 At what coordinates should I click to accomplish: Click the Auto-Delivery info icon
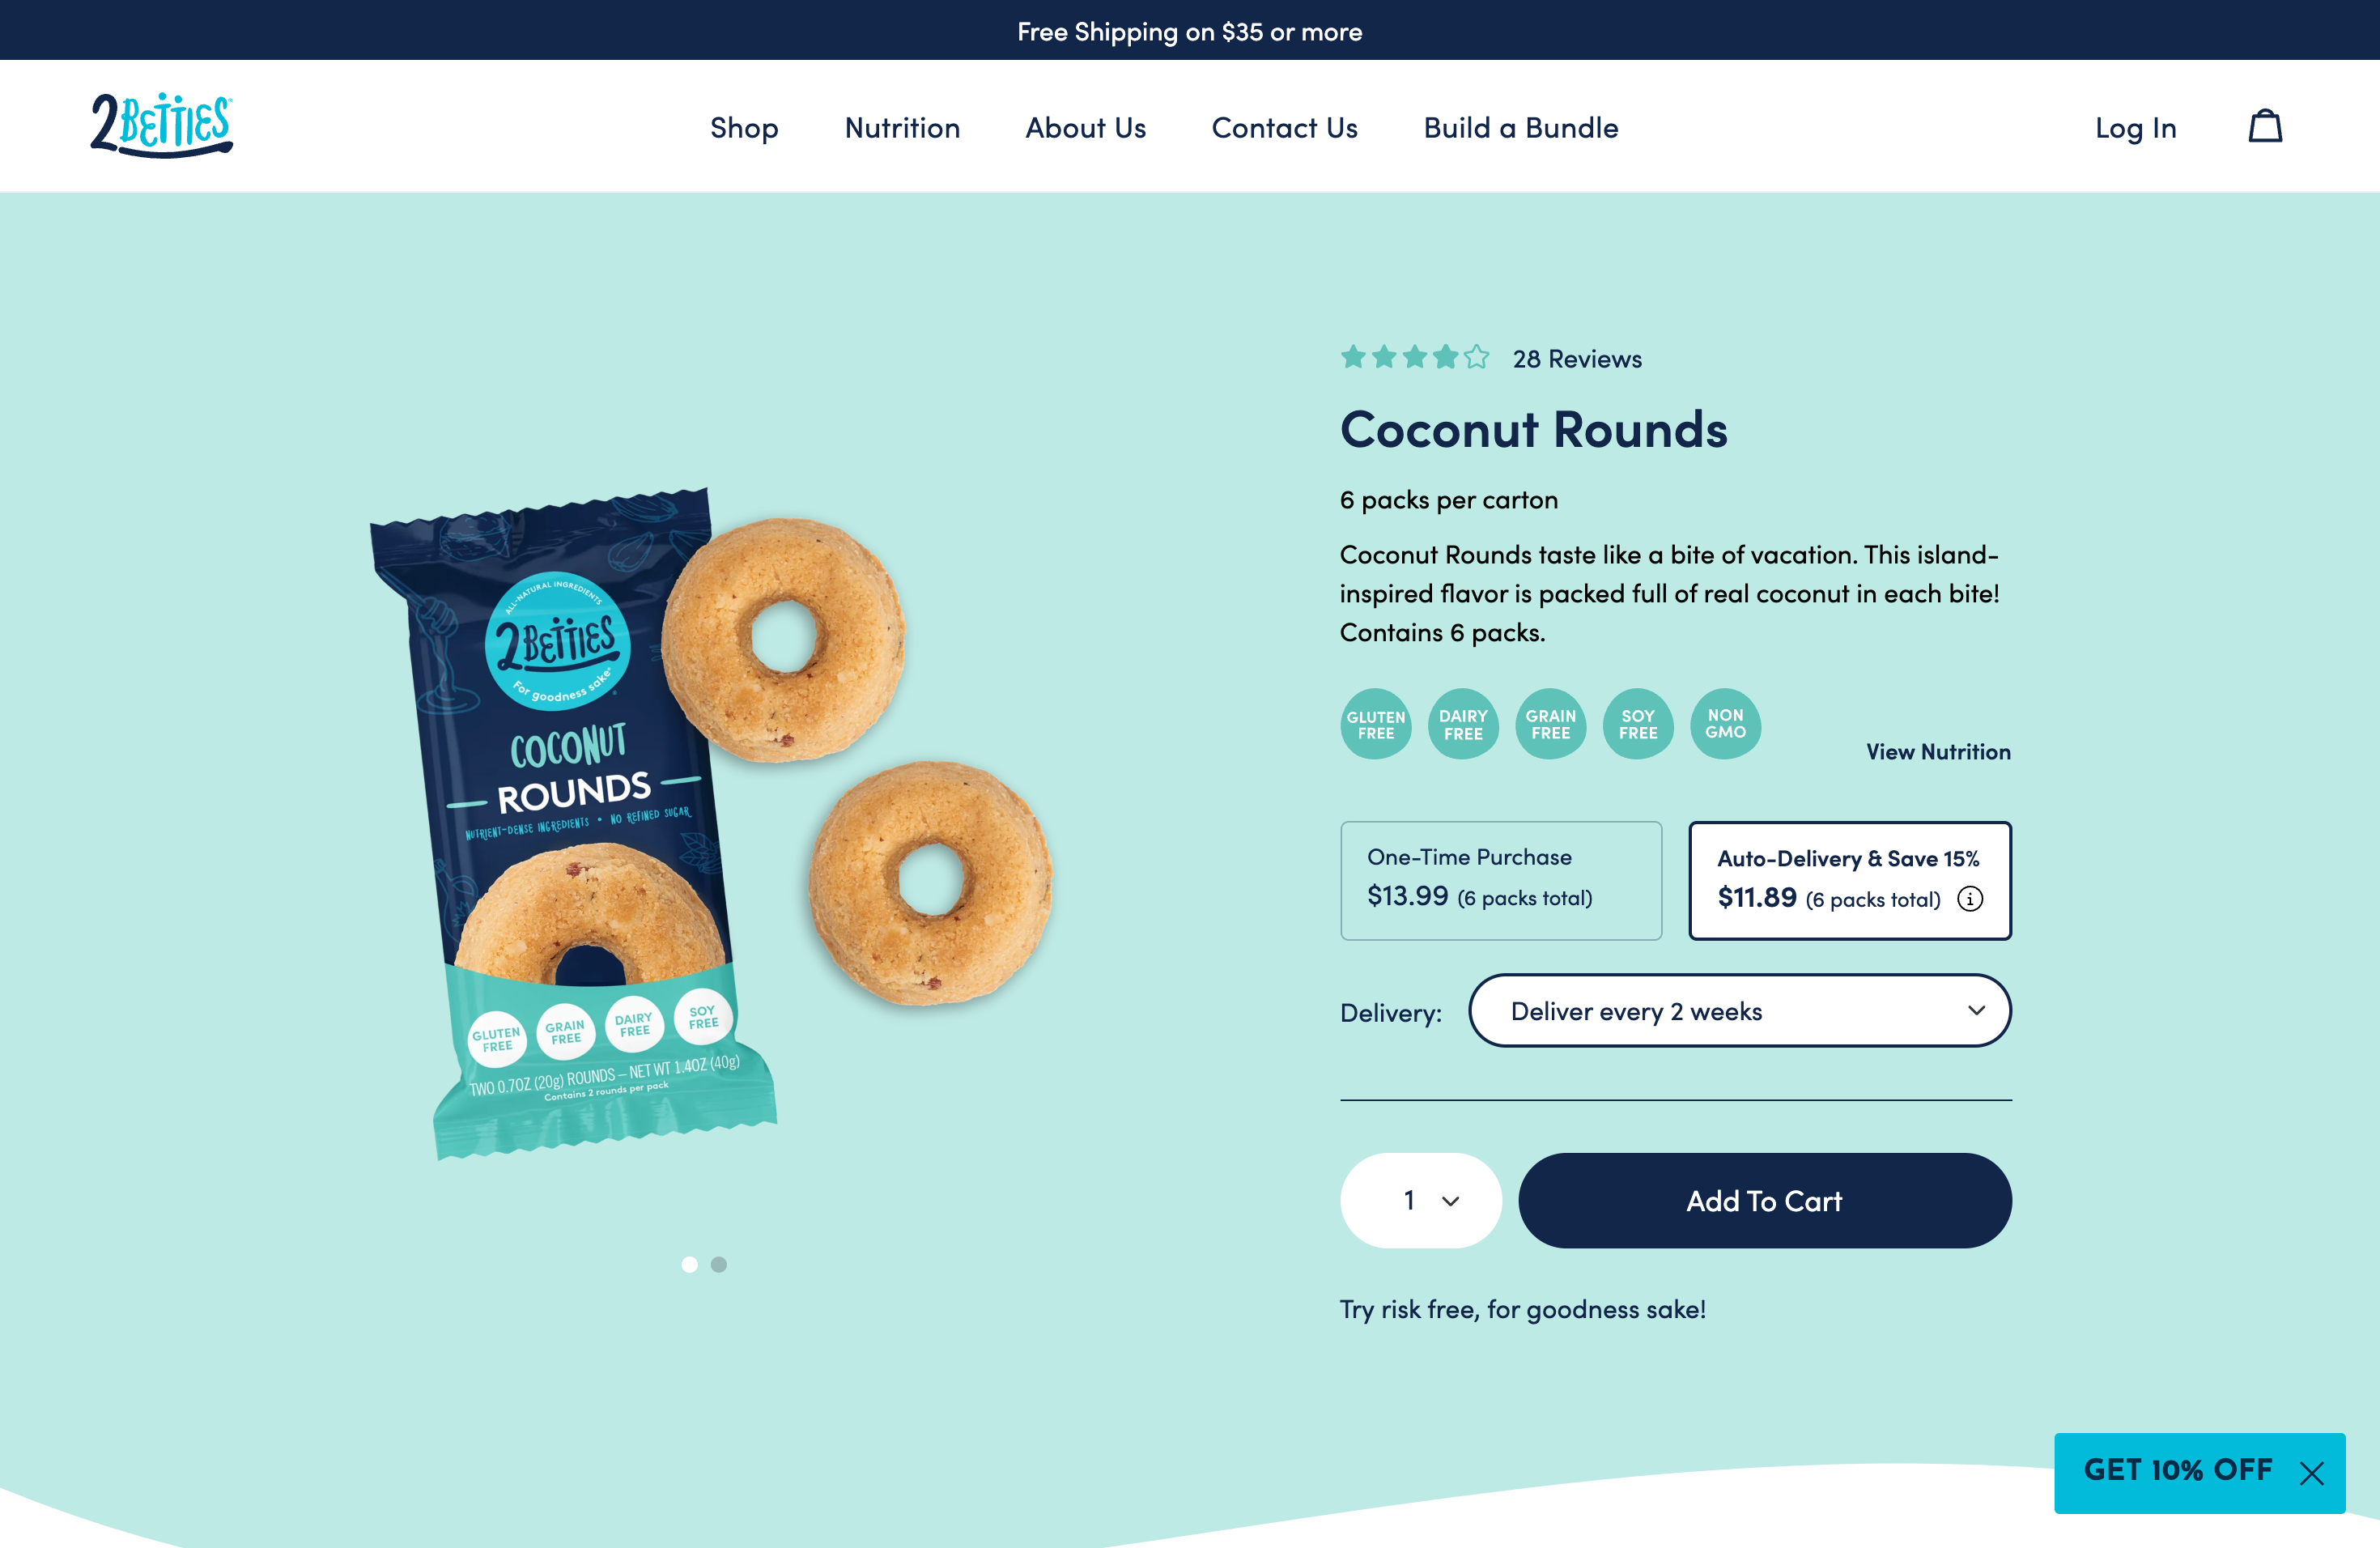coord(1970,899)
